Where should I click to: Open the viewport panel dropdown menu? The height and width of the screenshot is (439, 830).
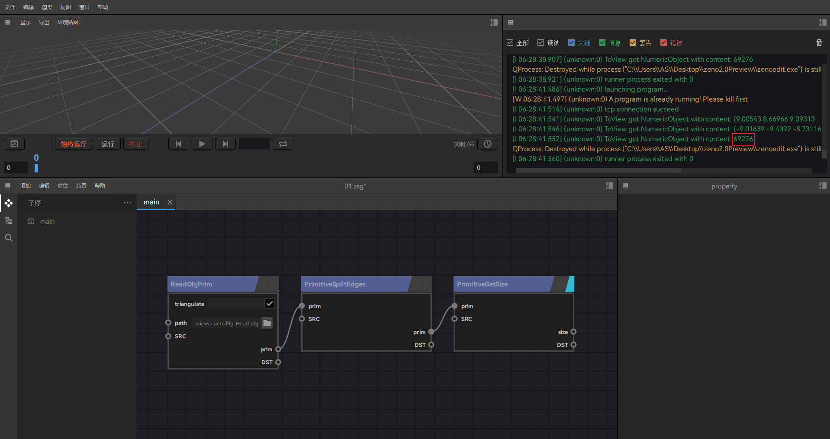[8, 22]
